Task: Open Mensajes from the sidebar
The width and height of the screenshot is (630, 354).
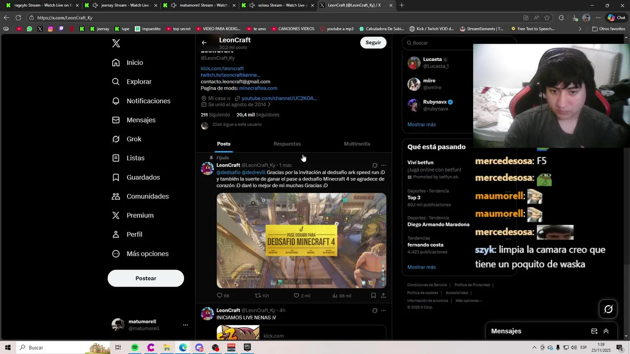Action: pyautogui.click(x=133, y=120)
